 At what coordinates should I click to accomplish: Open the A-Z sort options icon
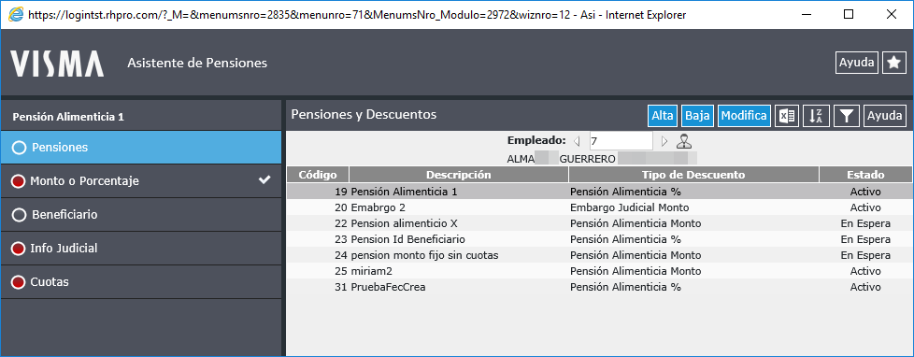pos(816,116)
